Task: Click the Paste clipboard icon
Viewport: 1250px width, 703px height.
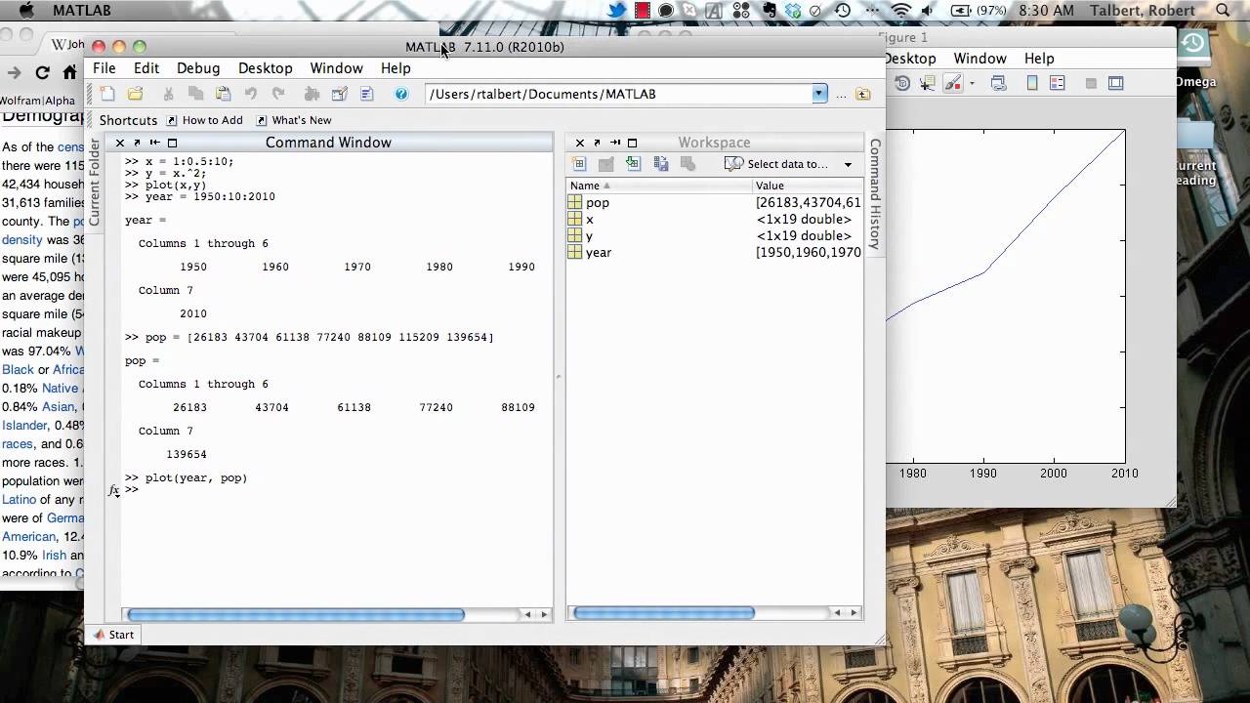Action: (224, 94)
